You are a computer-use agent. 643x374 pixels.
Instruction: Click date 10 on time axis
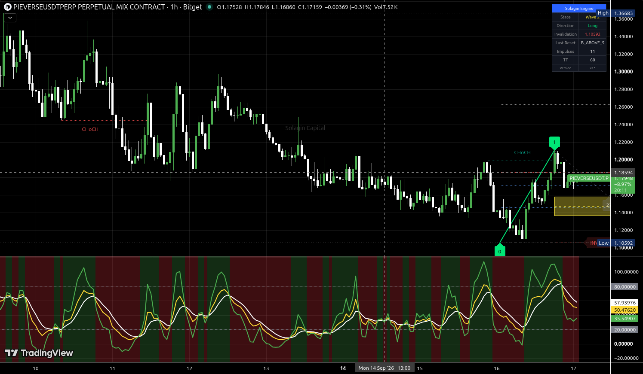(36, 368)
